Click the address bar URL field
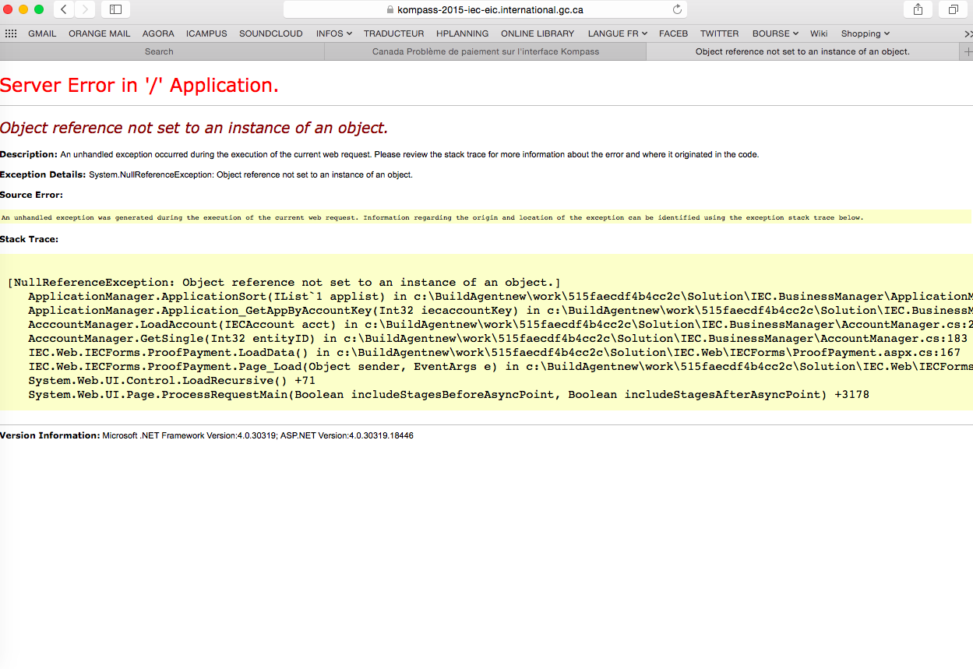This screenshot has height=669, width=973. click(485, 9)
